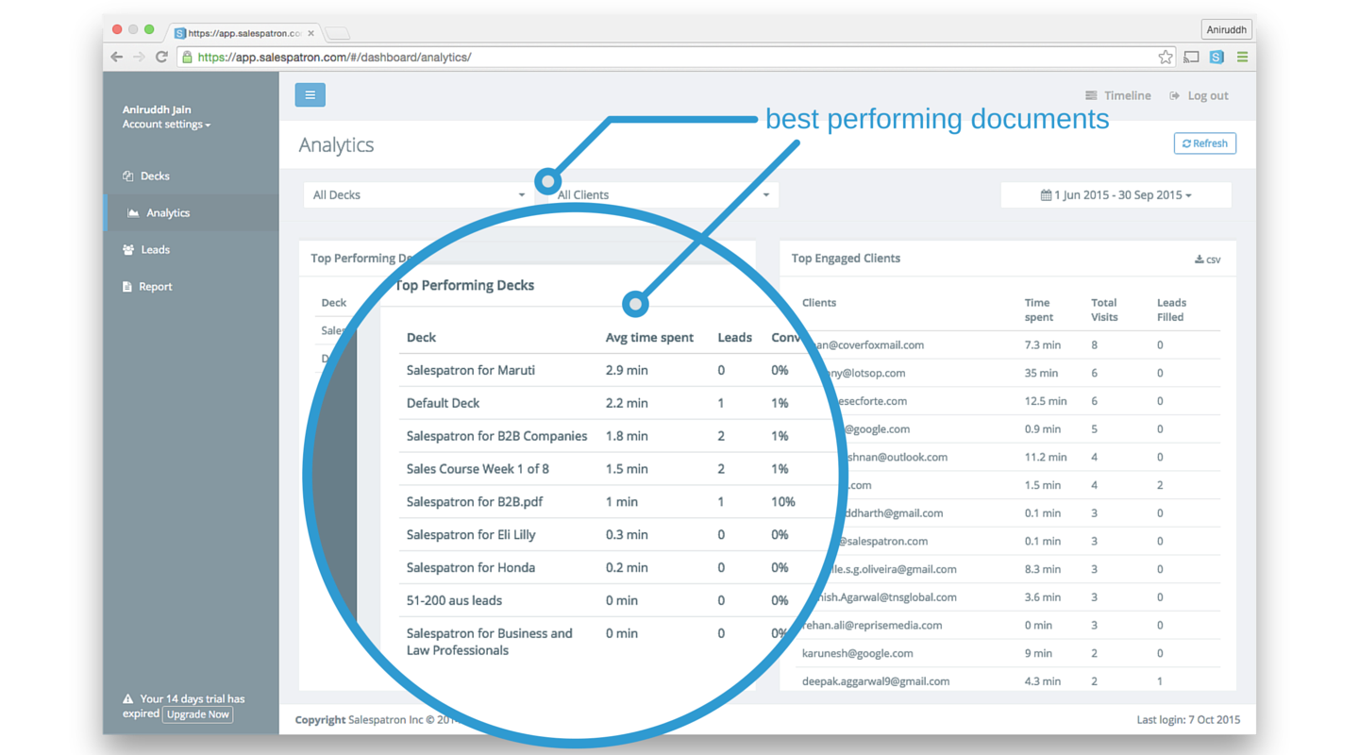
Task: Bookmark the page with the star icon
Action: pos(1166,57)
